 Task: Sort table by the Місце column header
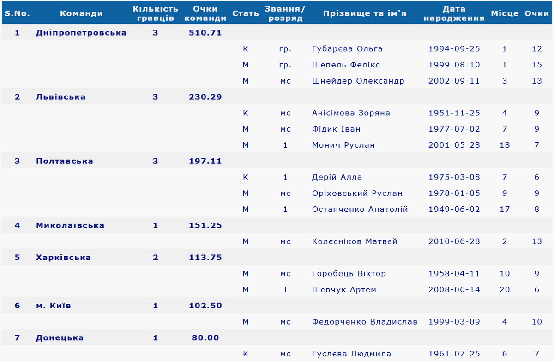(x=505, y=13)
